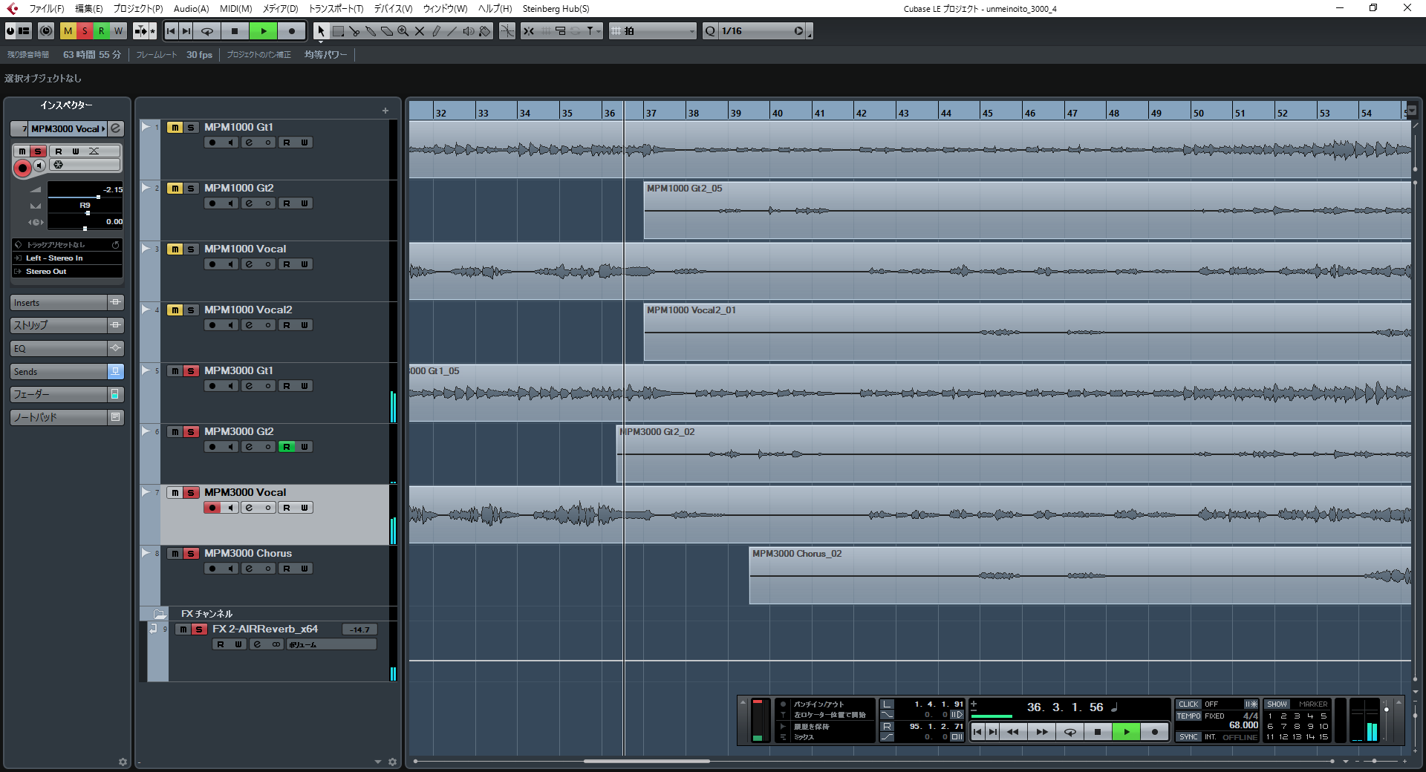Select the Erase tool
The image size is (1426, 772).
click(x=387, y=31)
